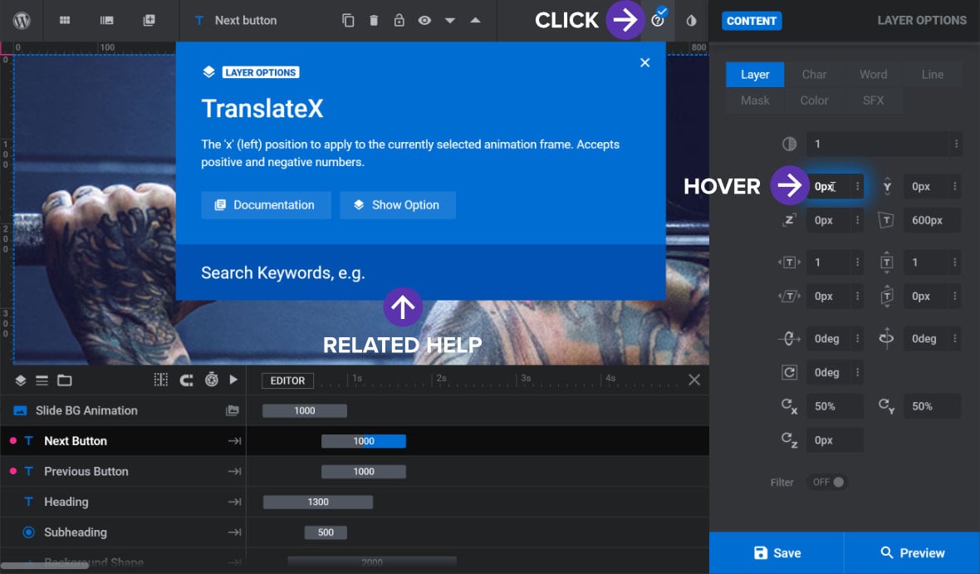Move layer up with the up arrow

pos(475,21)
